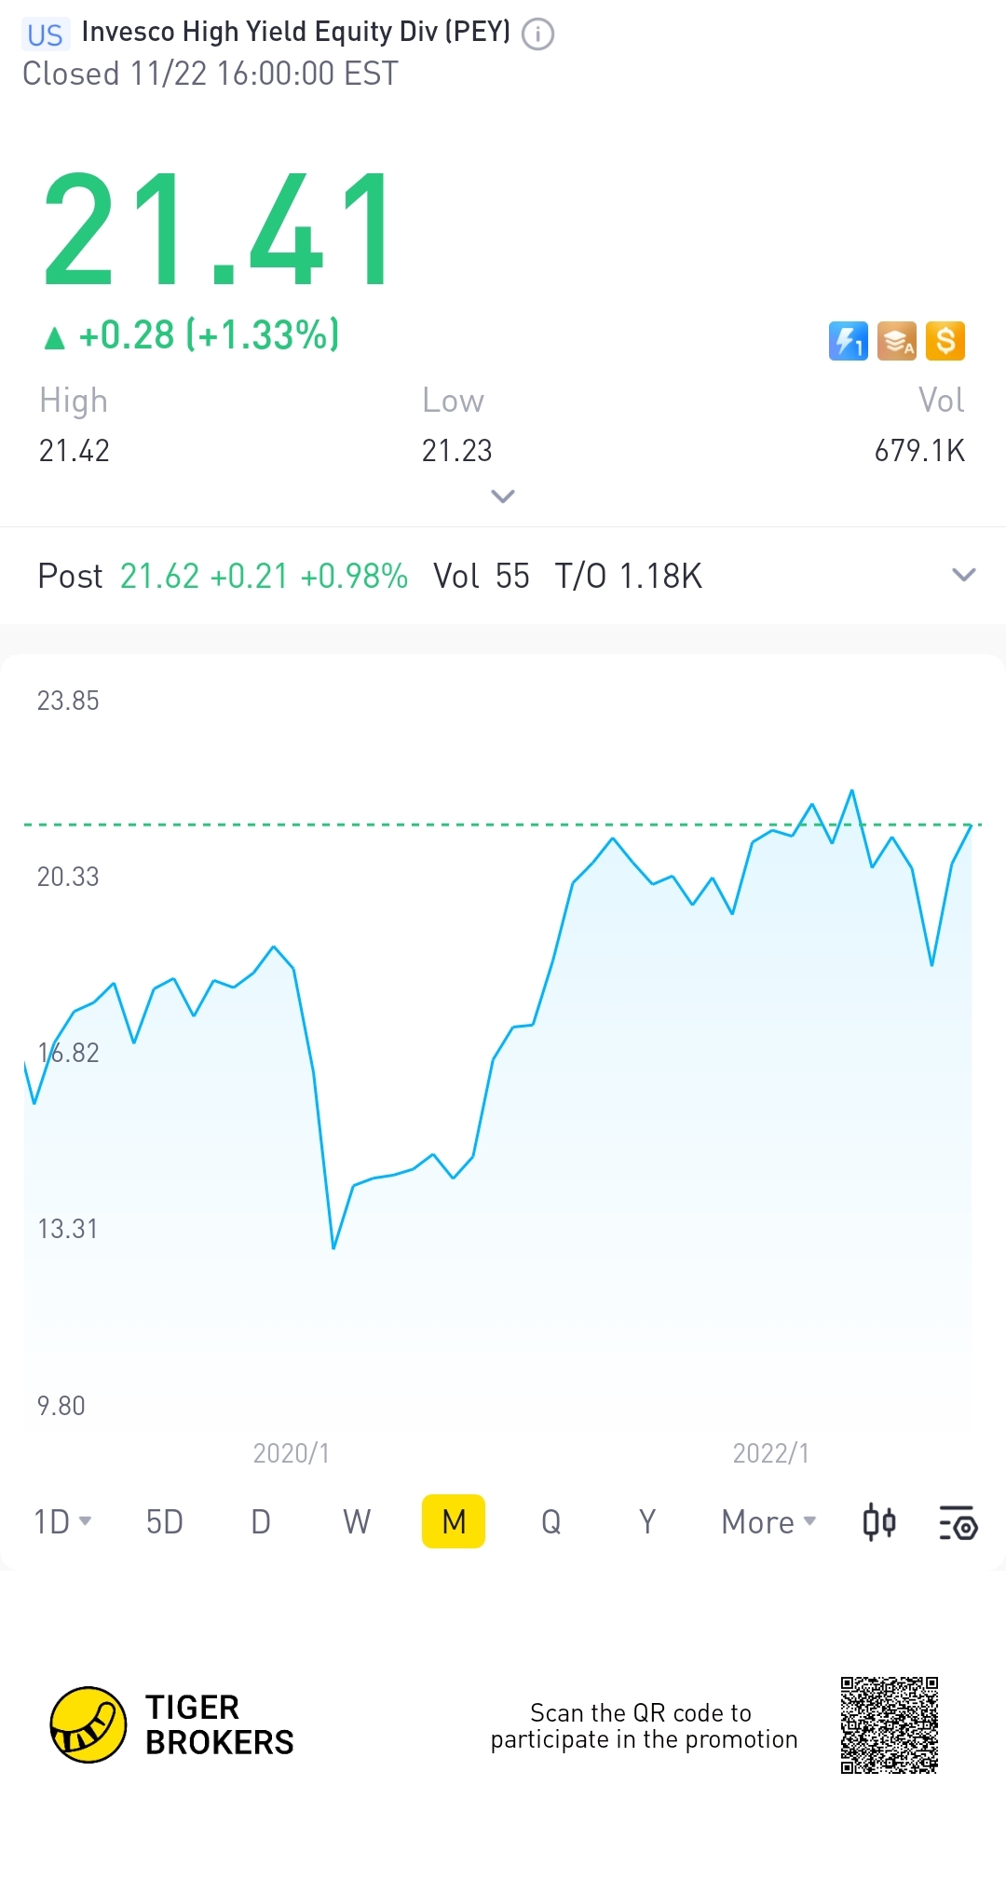Open the 1D timeframe dropdown
This screenshot has height=1880, width=1006.
pyautogui.click(x=62, y=1522)
